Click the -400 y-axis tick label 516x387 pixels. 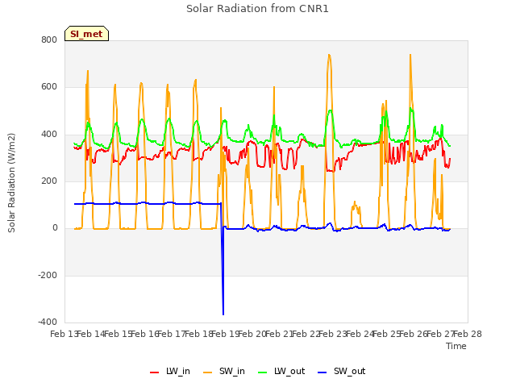tap(48, 322)
